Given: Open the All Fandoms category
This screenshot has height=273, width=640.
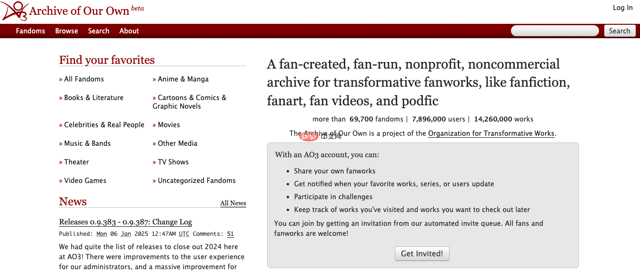Looking at the screenshot, I should coord(84,79).
